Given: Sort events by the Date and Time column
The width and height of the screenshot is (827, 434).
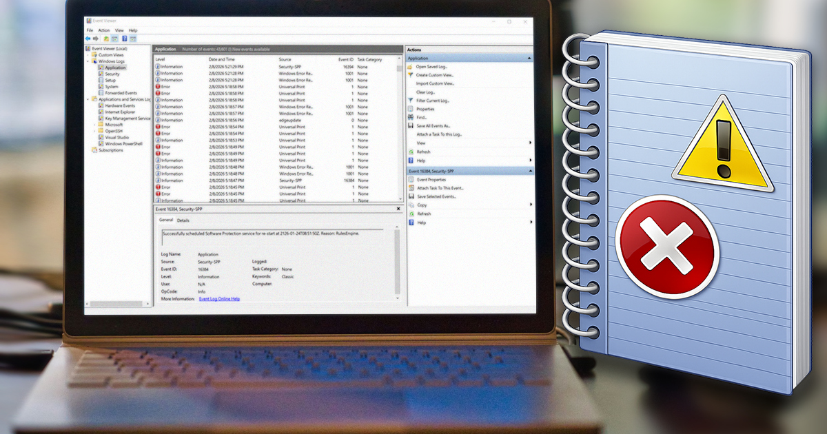Looking at the screenshot, I should click(222, 60).
